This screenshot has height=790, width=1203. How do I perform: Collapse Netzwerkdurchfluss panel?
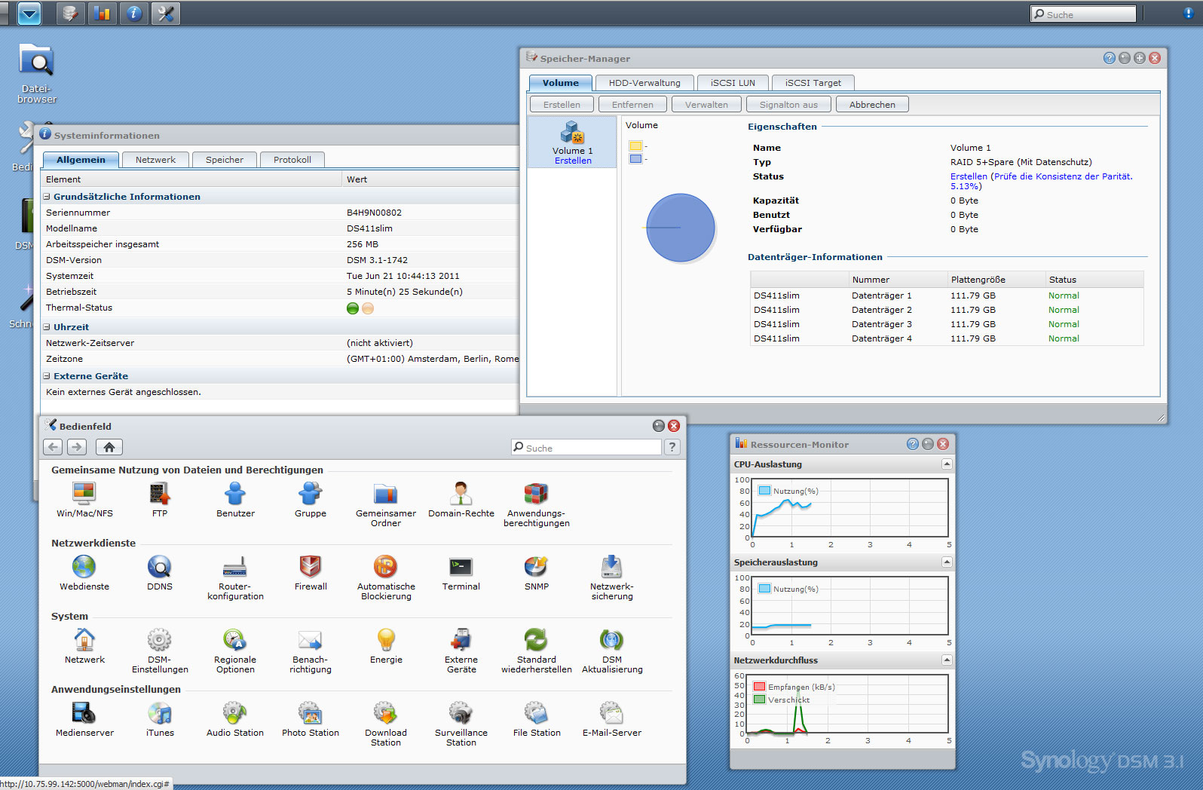[947, 660]
